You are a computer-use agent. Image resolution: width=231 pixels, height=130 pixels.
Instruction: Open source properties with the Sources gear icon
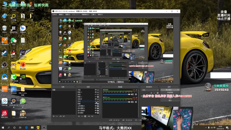(85, 116)
